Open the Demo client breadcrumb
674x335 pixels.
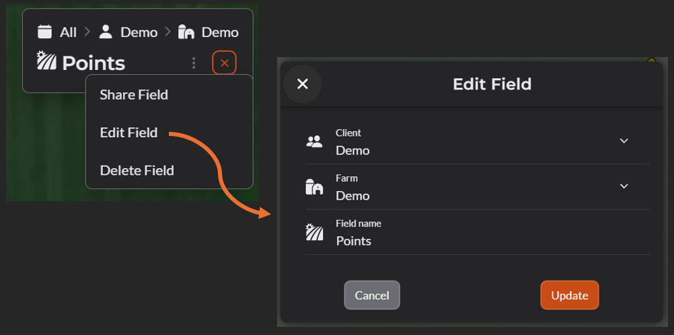(139, 32)
